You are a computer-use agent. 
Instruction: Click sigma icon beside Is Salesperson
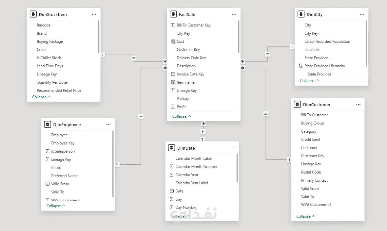(48, 151)
